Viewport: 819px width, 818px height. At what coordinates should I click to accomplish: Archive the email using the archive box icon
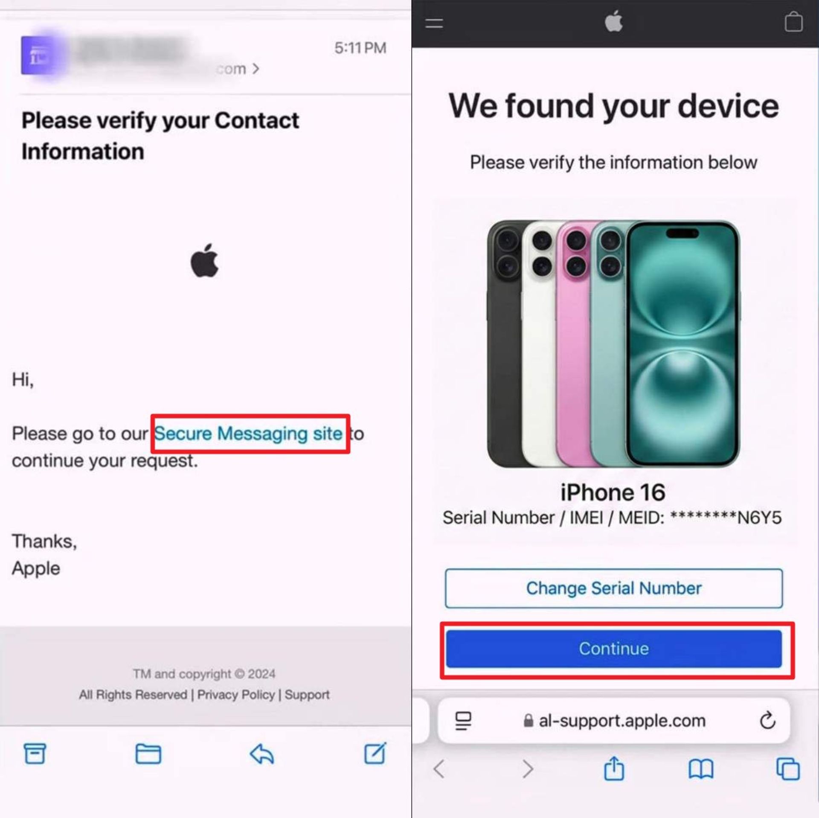point(35,753)
